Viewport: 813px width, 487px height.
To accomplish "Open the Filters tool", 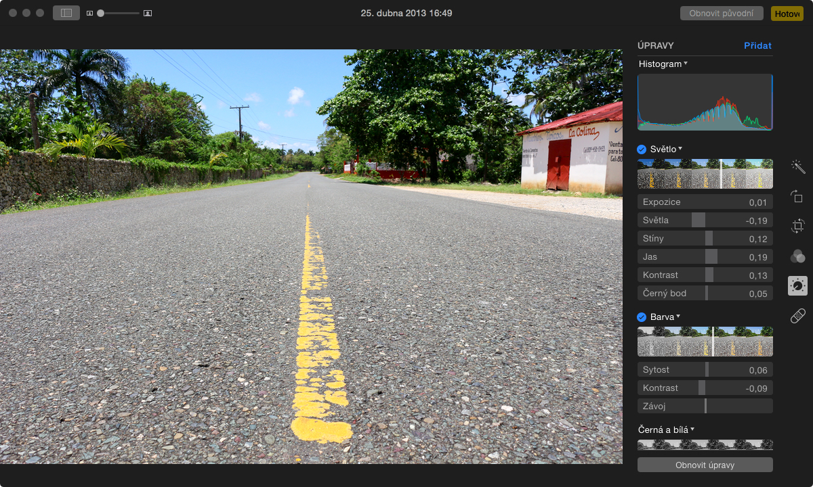I will click(x=797, y=256).
